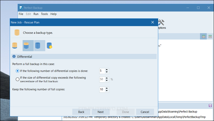Select the Synchronization backup type icon
The height and width of the screenshot is (121, 214).
pyautogui.click(x=49, y=46)
